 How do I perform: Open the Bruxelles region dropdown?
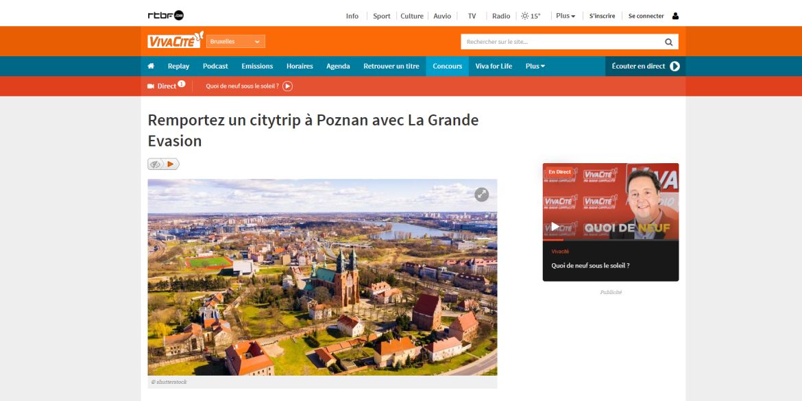[235, 42]
